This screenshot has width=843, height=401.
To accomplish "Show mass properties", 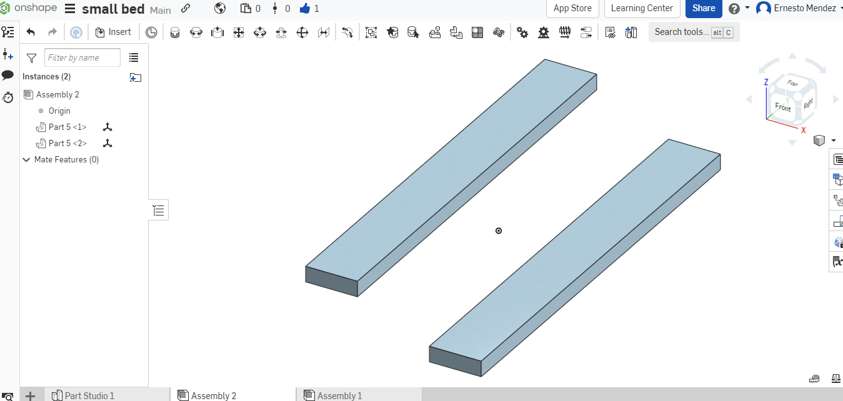I will pyautogui.click(x=836, y=377).
